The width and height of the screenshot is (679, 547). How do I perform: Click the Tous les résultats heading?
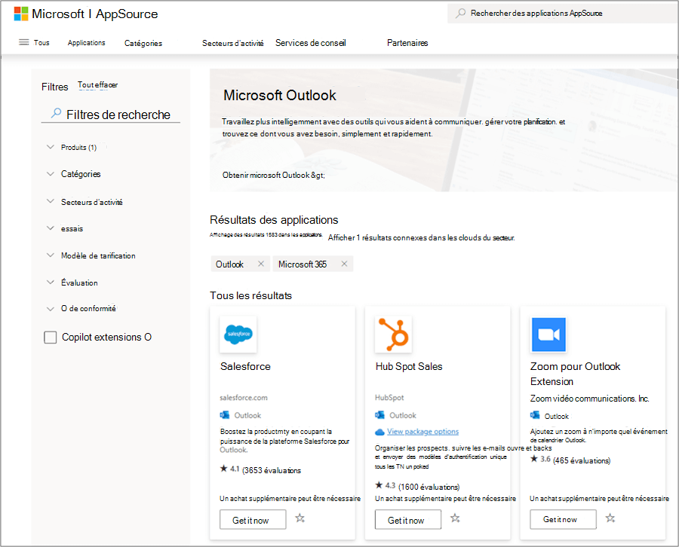click(250, 295)
